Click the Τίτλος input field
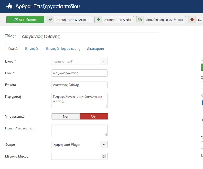The height and width of the screenshot is (169, 203). pos(89,36)
